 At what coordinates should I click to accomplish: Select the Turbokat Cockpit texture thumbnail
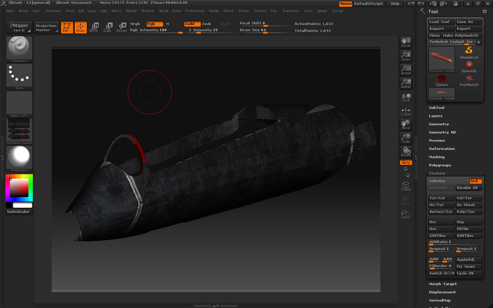coord(19,132)
